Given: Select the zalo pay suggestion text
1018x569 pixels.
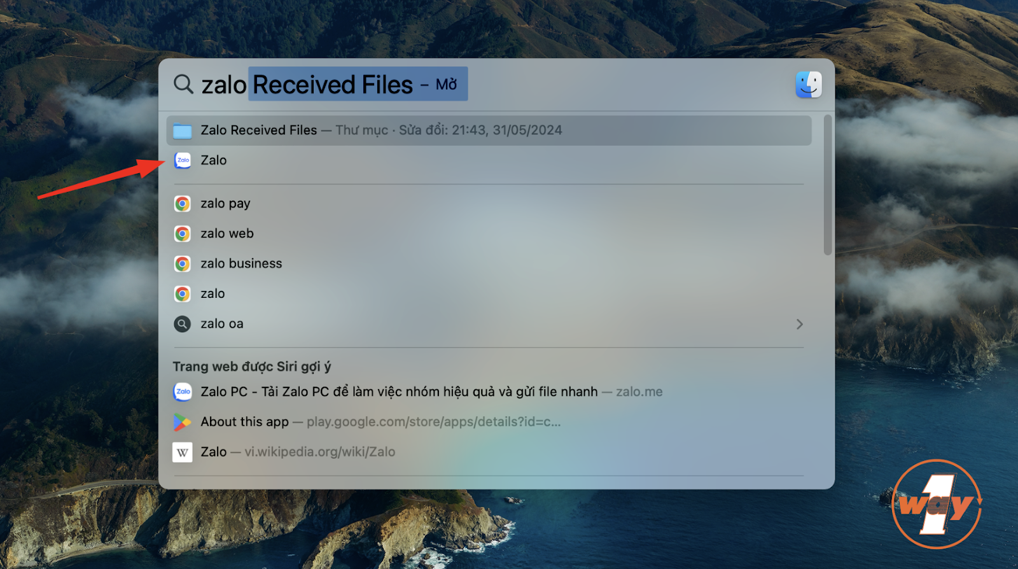Looking at the screenshot, I should [x=225, y=204].
